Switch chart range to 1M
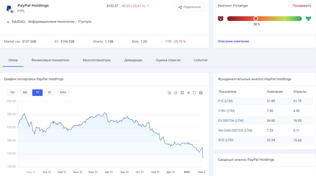 point(12,93)
